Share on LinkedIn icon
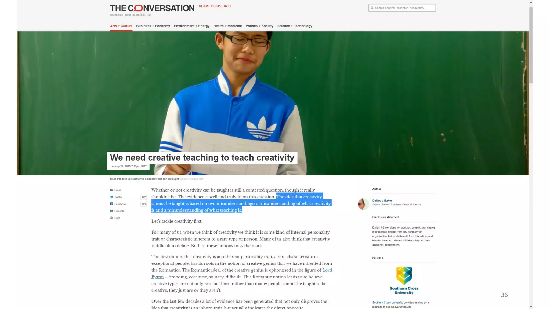The image size is (550, 309). [111, 211]
